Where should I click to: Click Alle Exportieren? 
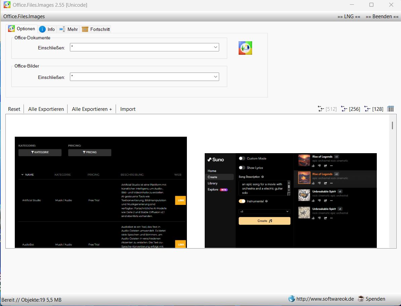(46, 109)
